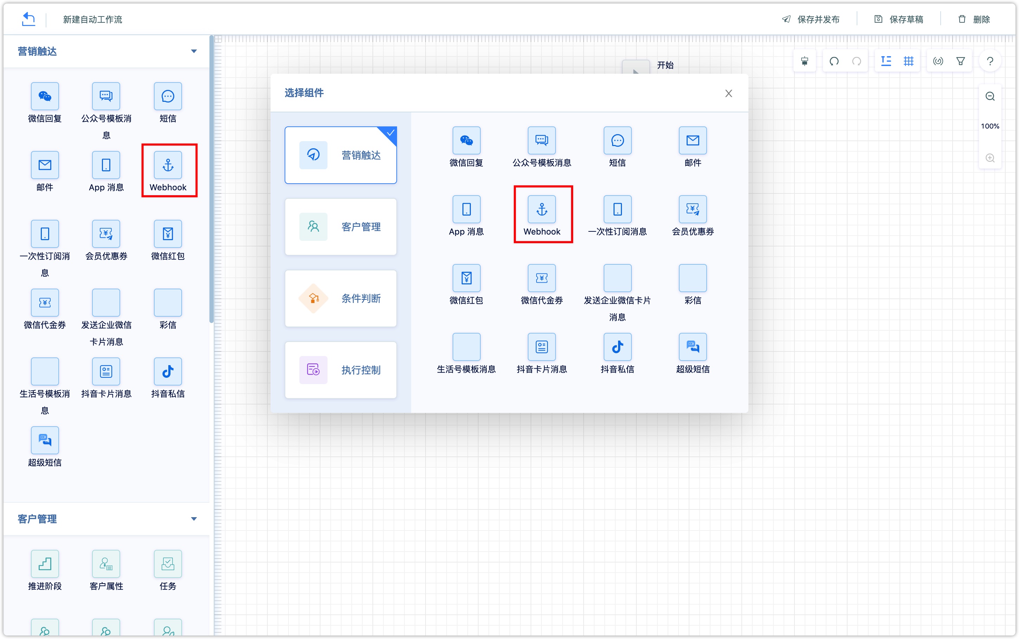Select 微信红包 icon in left sidebar
The image size is (1019, 639).
168,234
